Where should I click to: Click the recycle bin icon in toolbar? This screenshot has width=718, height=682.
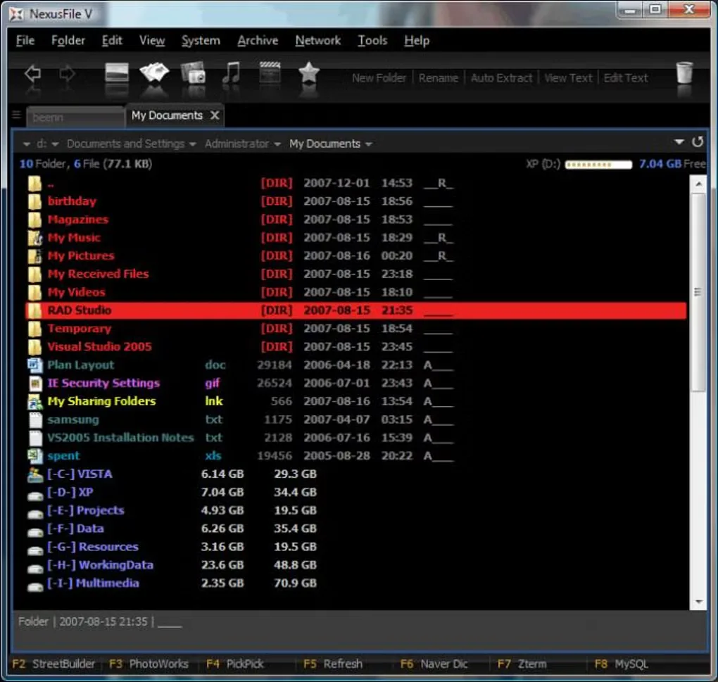pyautogui.click(x=685, y=72)
